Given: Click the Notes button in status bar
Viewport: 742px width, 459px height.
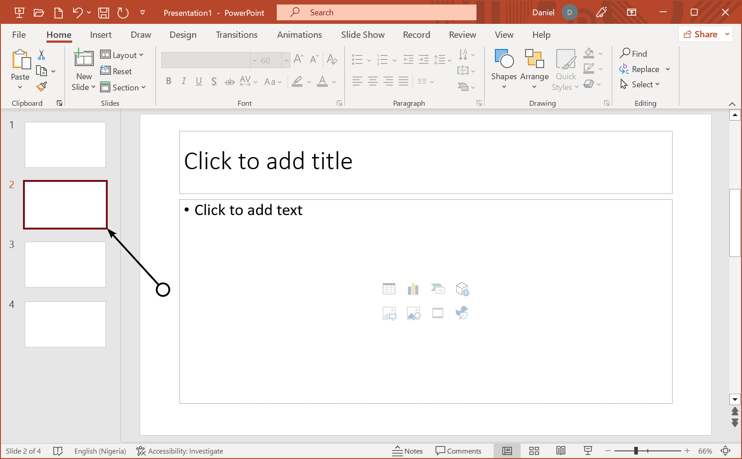Looking at the screenshot, I should pyautogui.click(x=408, y=450).
